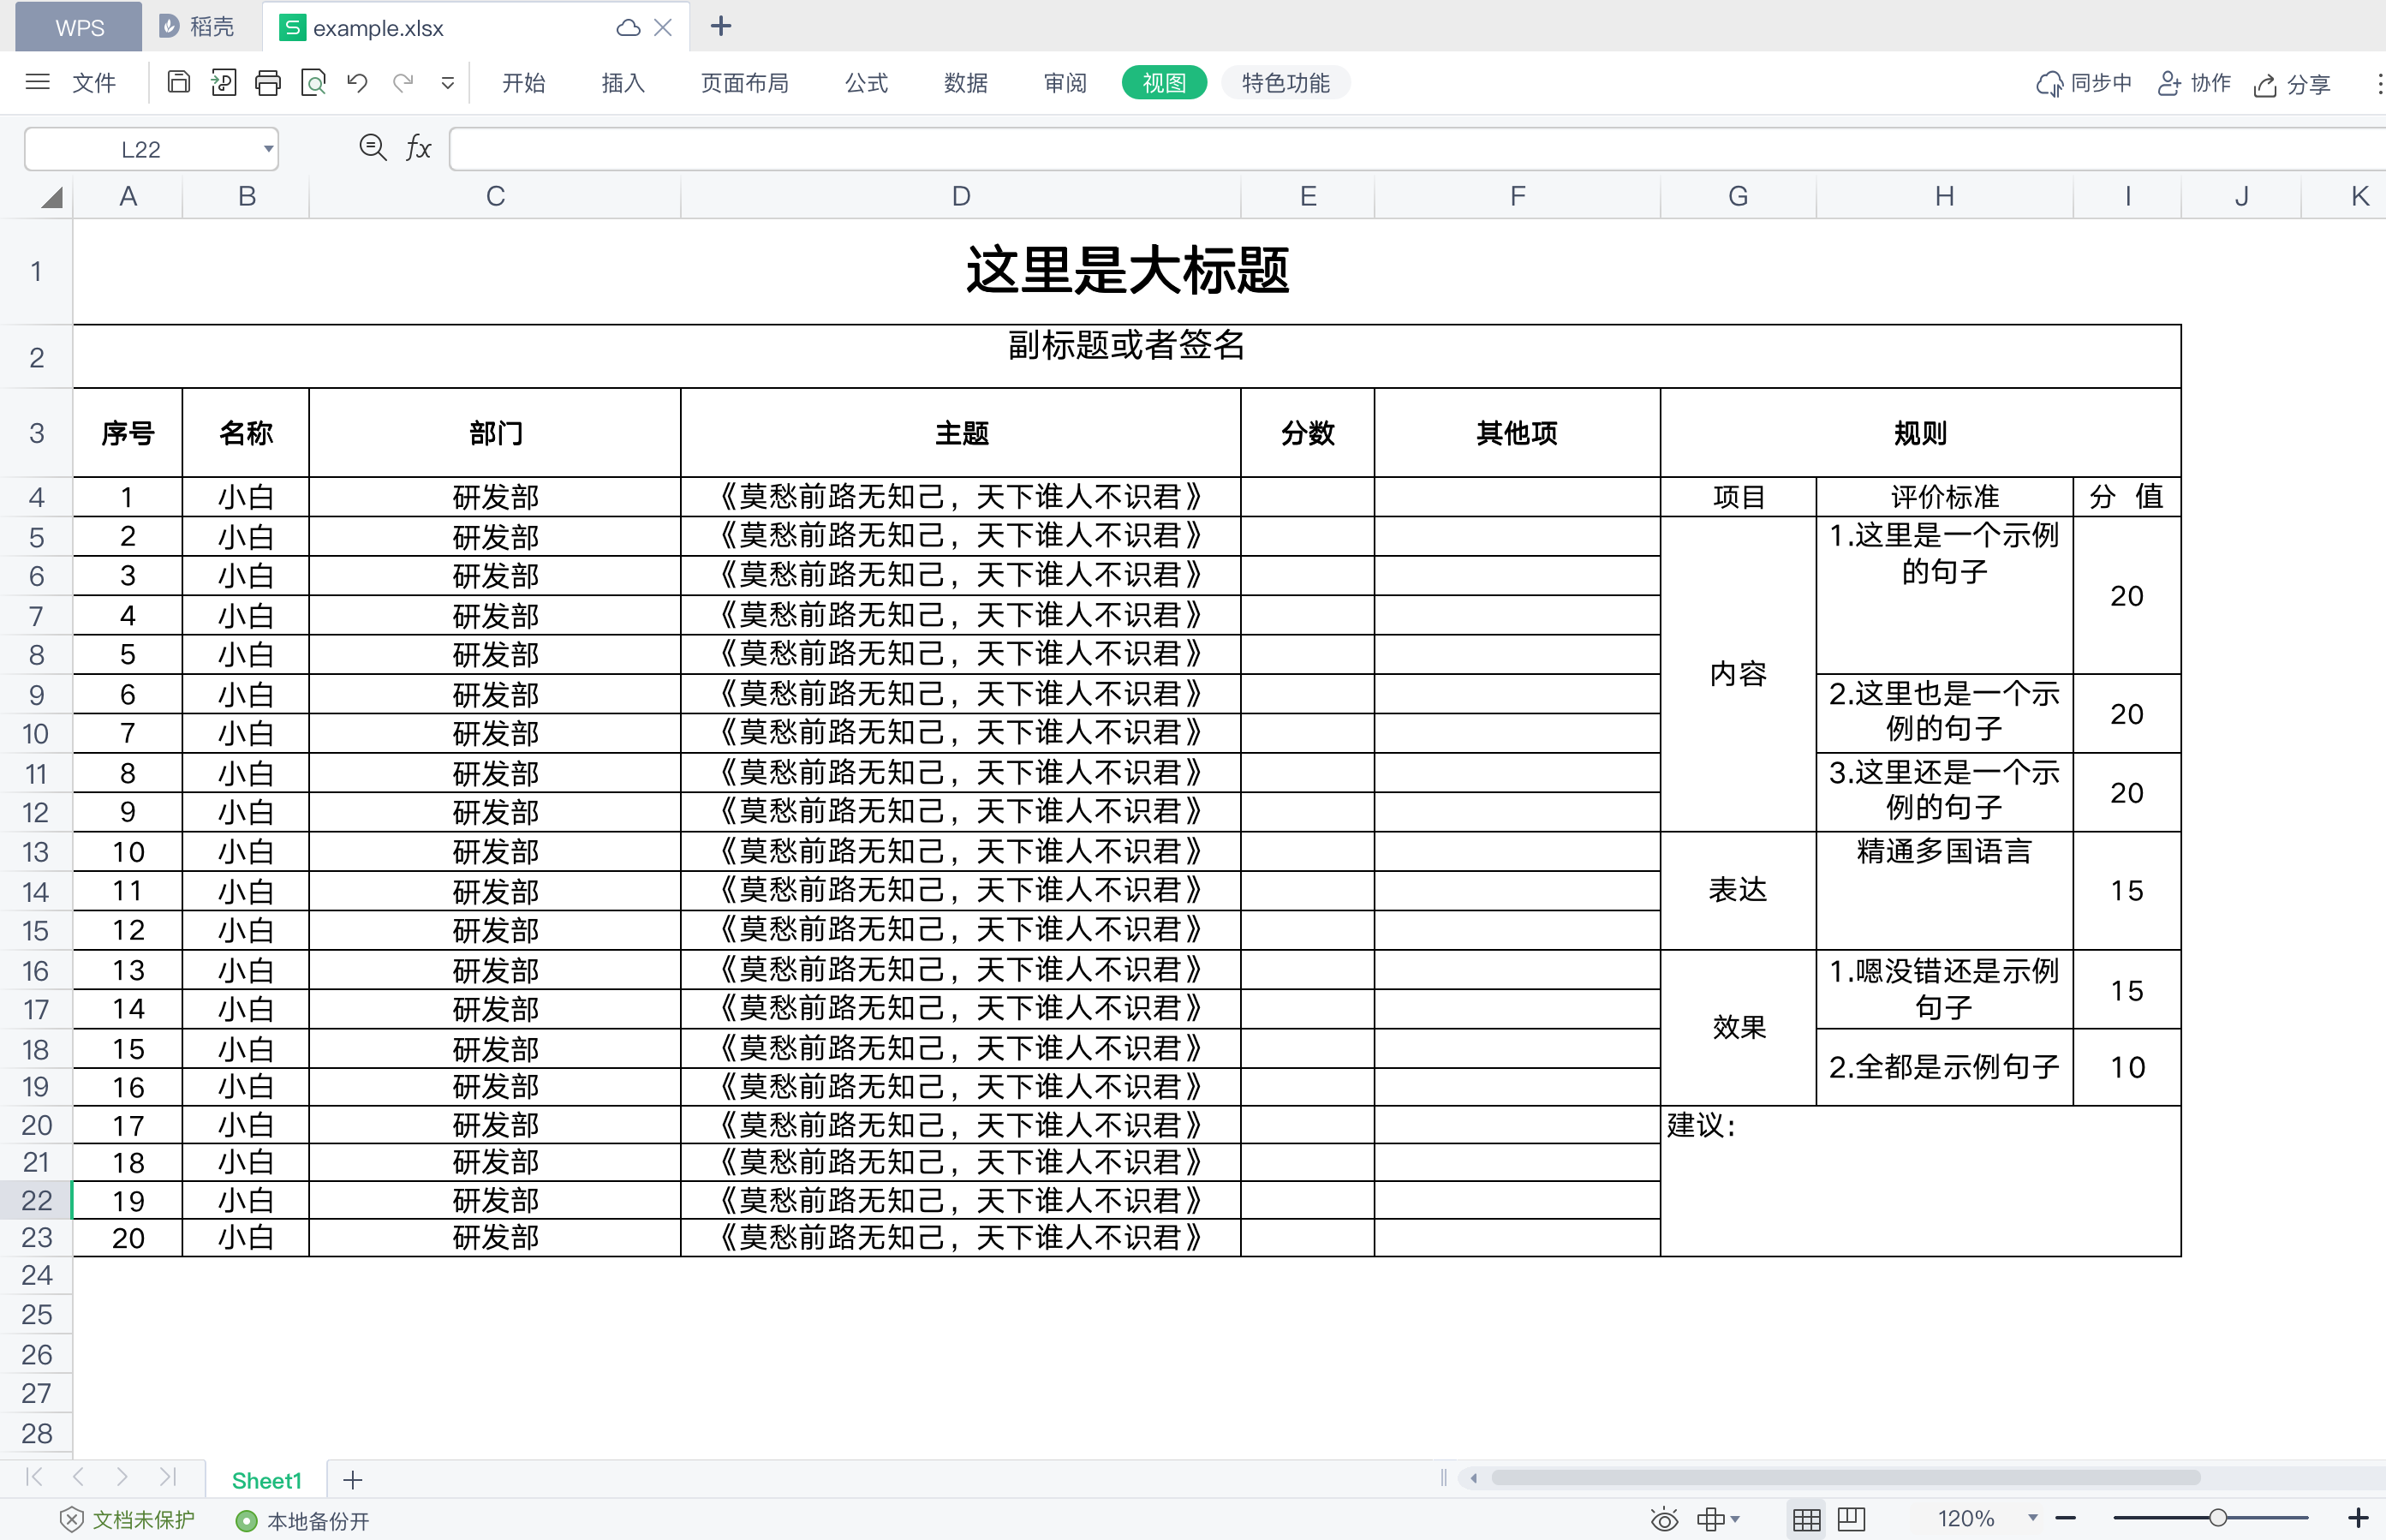Switch to page break preview mode
2386x1540 pixels.
[1852, 1520]
